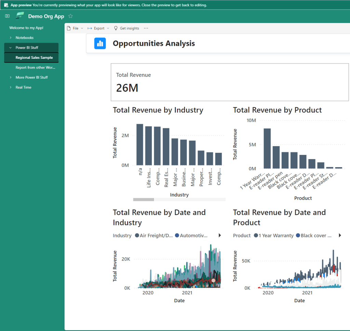Favorite the app with star icon
350x331 pixels.
70,16
